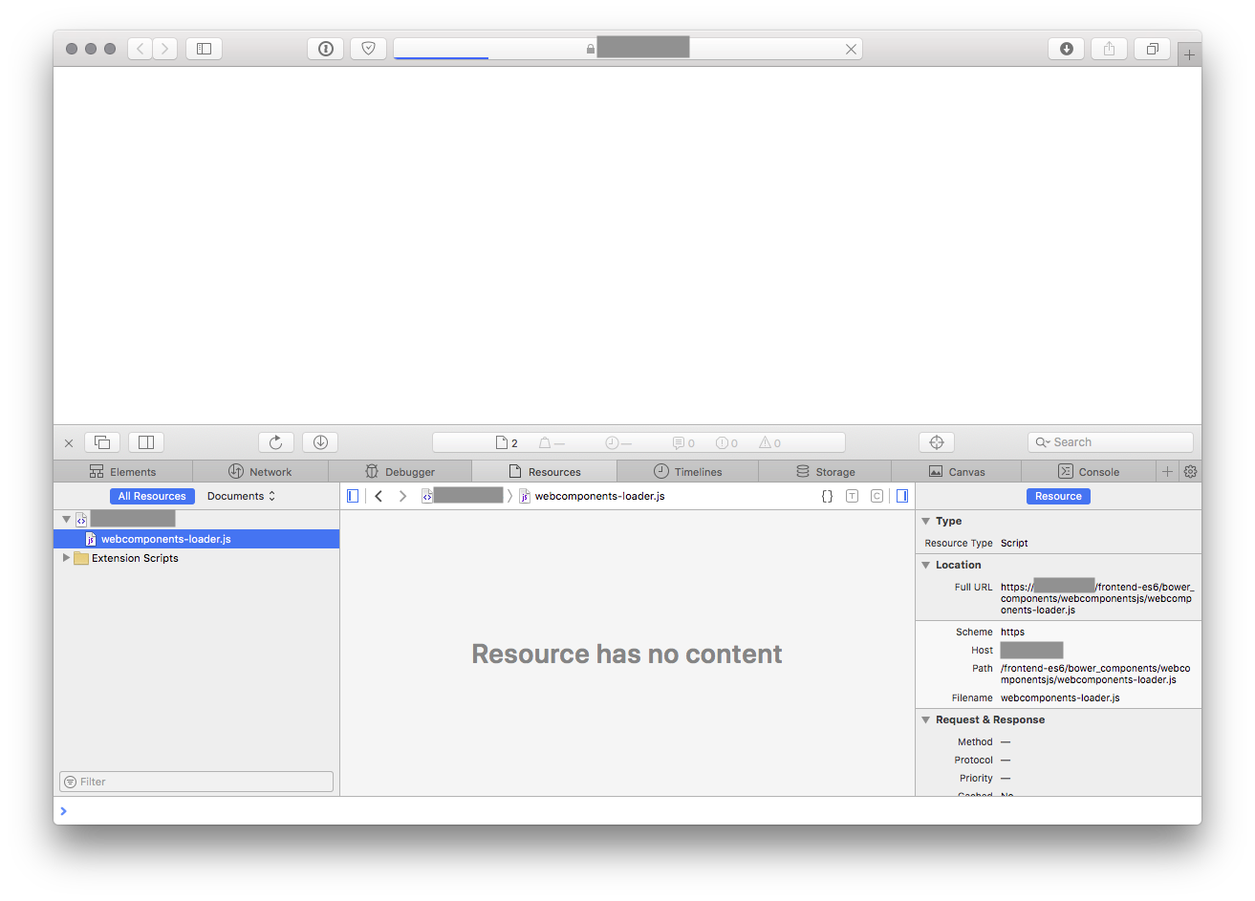Pretty print the resource with the {} icon
1255x901 pixels.
[827, 496]
